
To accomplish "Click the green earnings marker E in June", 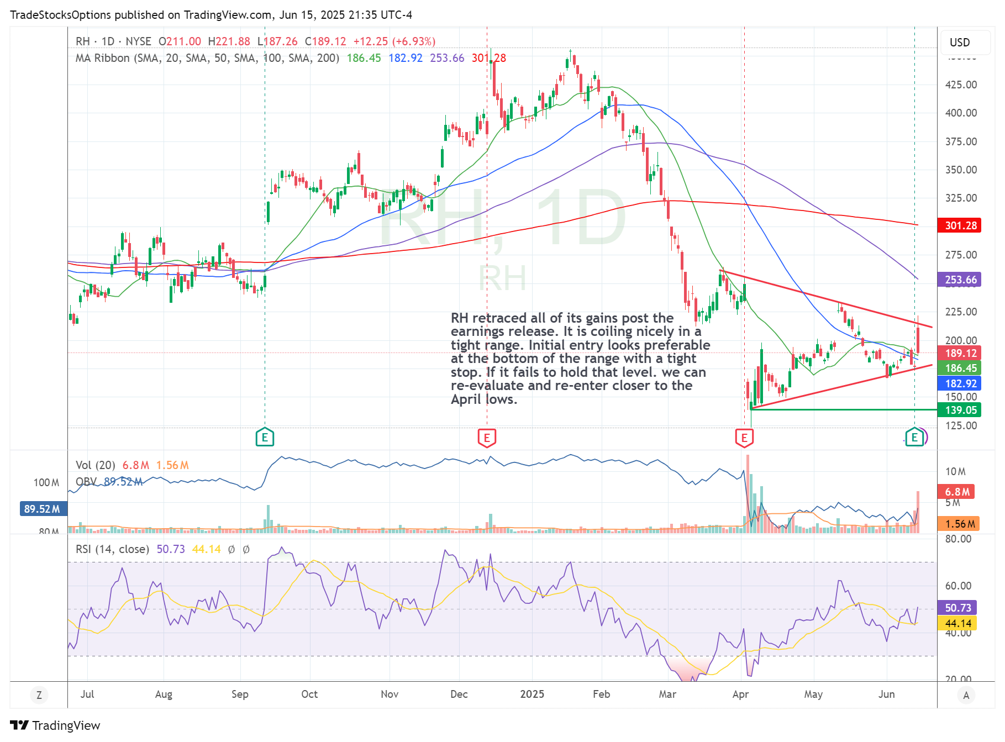I will [914, 438].
